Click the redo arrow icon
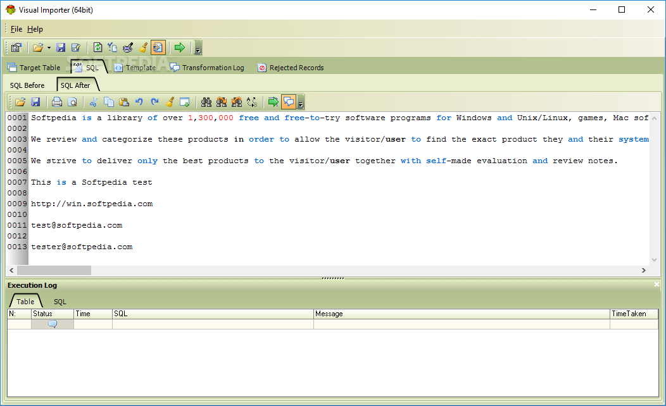This screenshot has width=666, height=406. coord(154,102)
